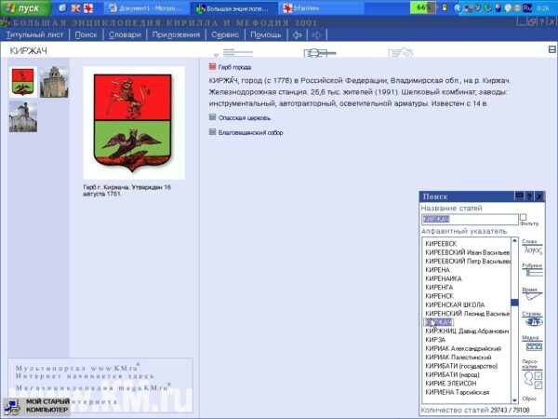Screen dimensions: 558x419
Task: Open the Спасская церковь media link
Action: 238,117
